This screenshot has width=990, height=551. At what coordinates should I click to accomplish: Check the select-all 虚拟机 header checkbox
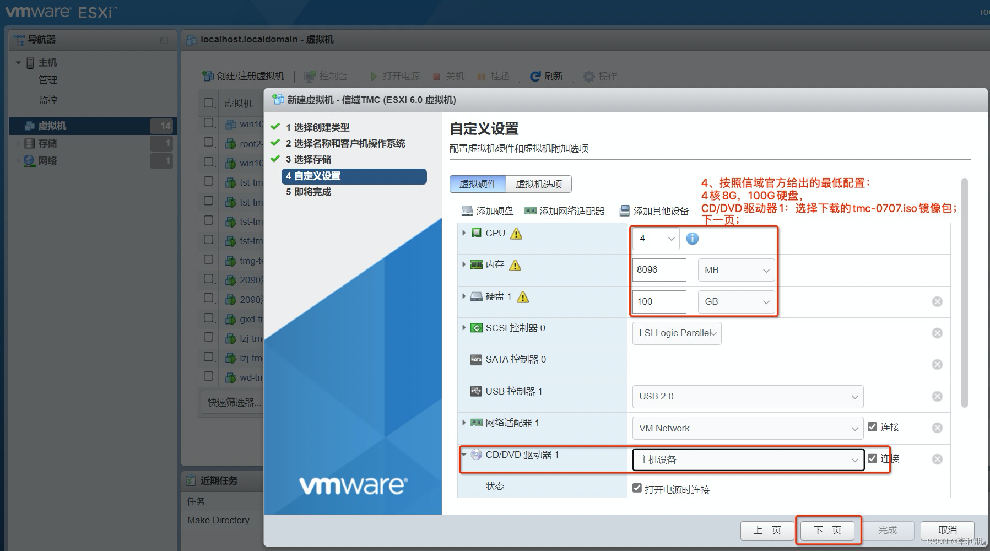coord(209,102)
